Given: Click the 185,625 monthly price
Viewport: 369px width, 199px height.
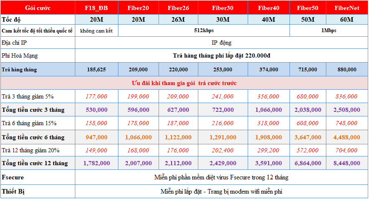Looking at the screenshot, I should click(x=96, y=70).
